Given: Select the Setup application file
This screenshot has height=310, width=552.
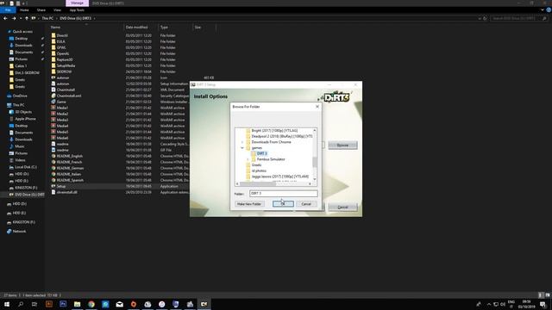Looking at the screenshot, I should coord(61,186).
